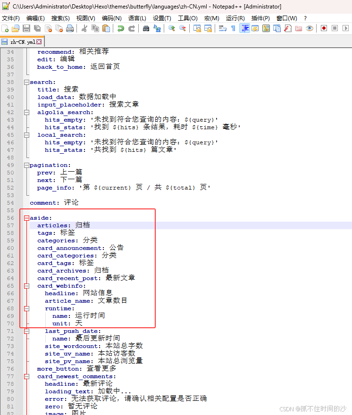The image size is (352, 415).
Task: Click the macro Playback icon
Action: click(x=345, y=28)
